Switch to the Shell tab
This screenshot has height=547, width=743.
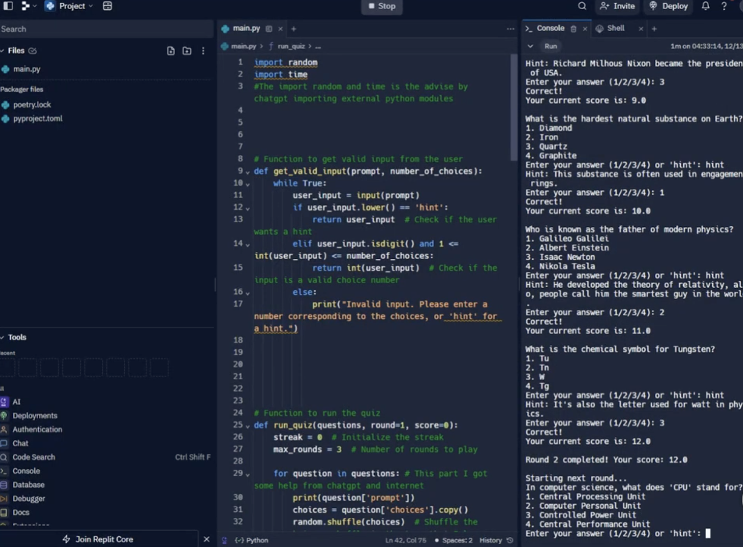615,28
